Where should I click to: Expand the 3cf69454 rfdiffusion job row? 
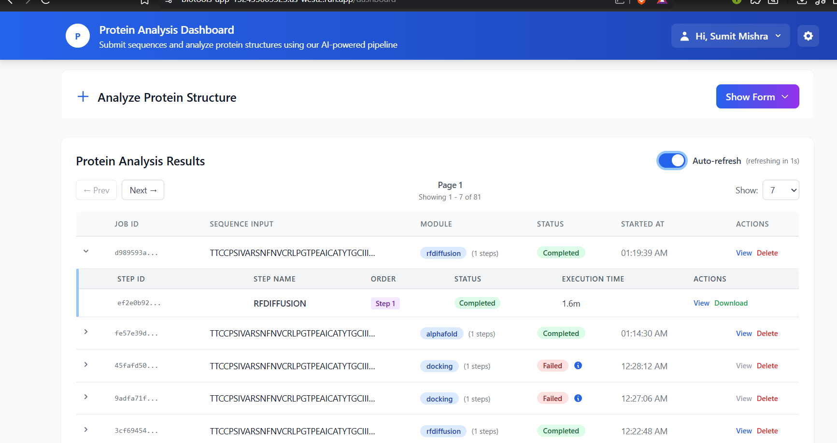click(86, 430)
